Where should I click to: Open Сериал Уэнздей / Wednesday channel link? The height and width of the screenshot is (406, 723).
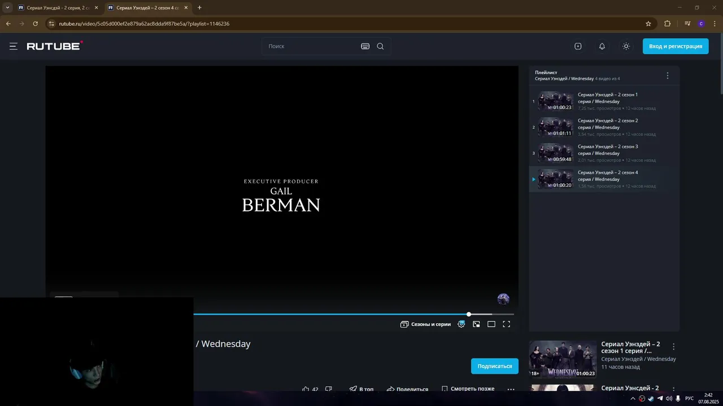(638, 359)
